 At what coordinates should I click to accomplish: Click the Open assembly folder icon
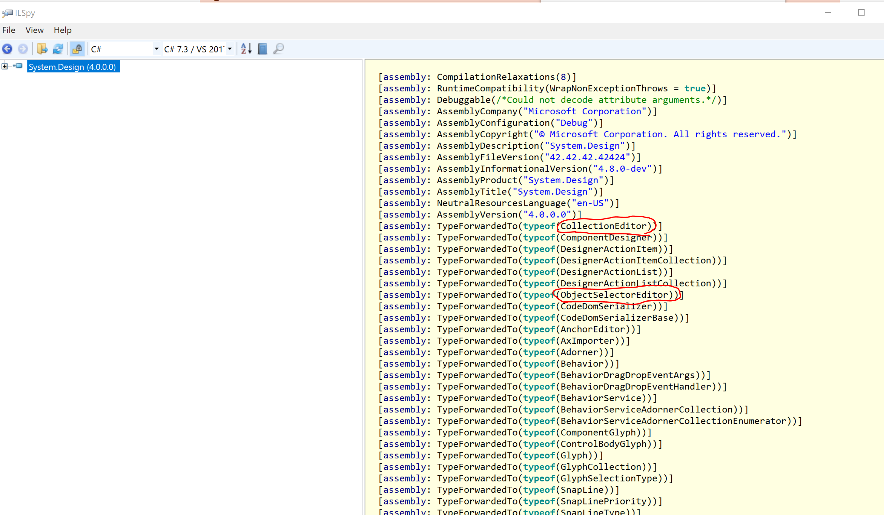[x=42, y=49]
